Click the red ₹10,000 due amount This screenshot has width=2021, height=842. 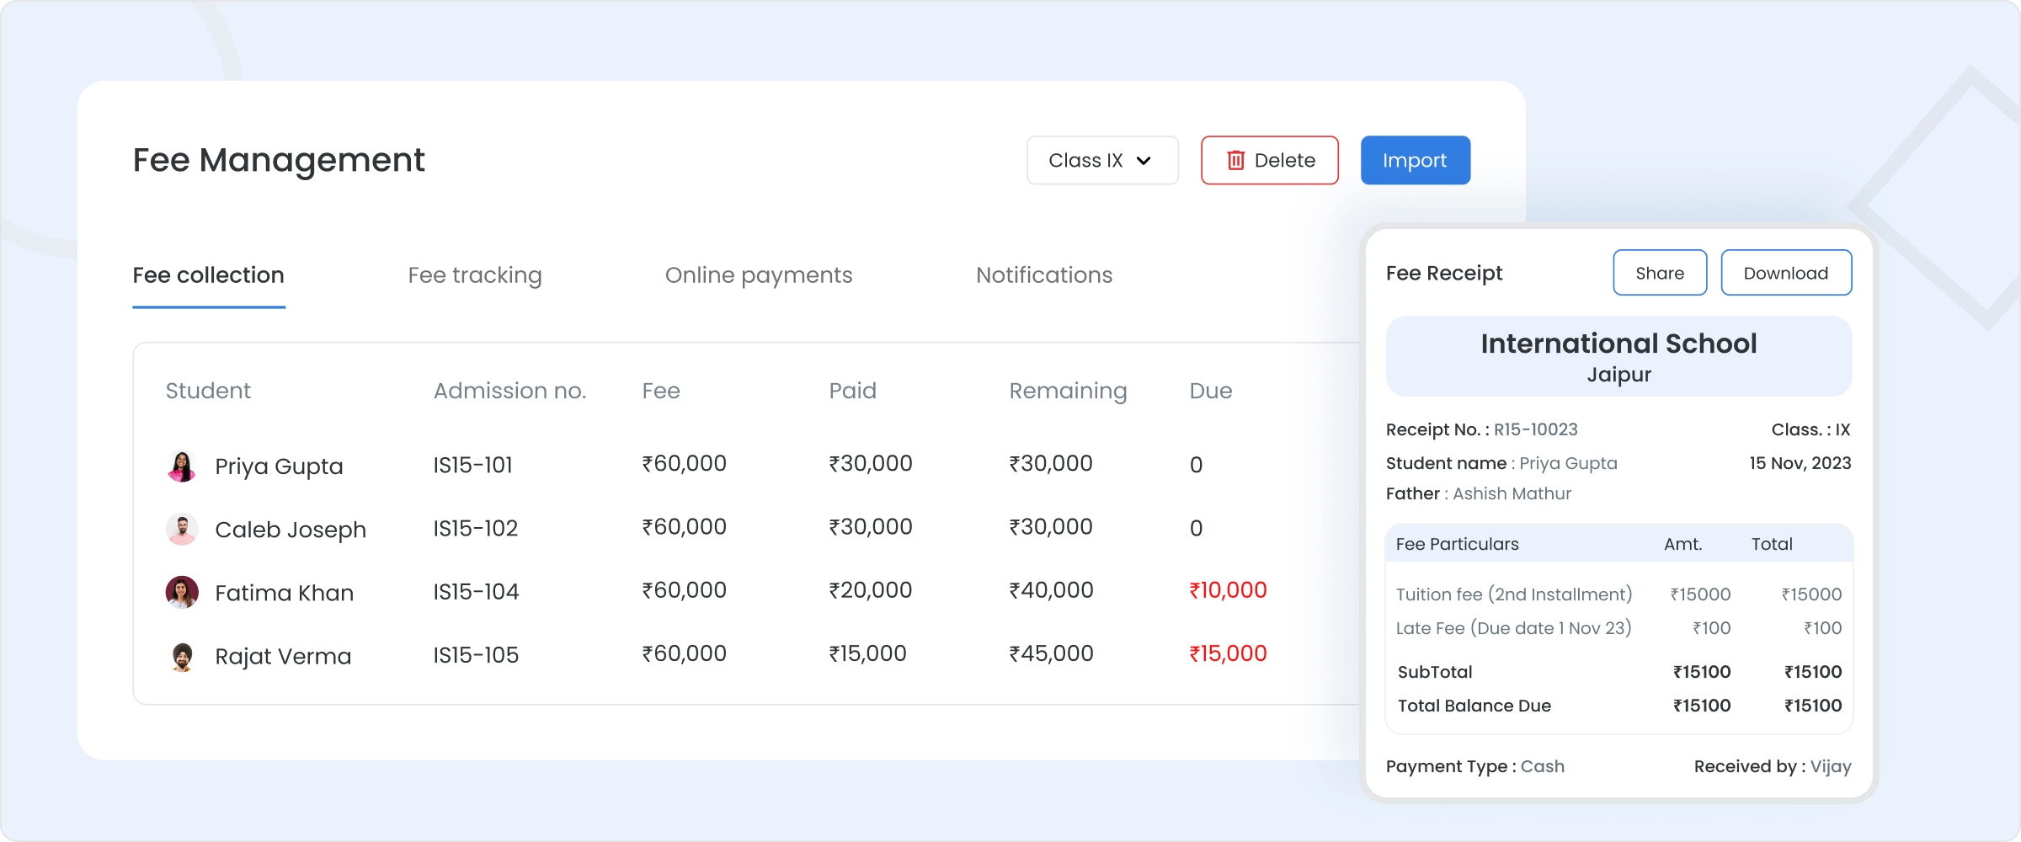1229,589
